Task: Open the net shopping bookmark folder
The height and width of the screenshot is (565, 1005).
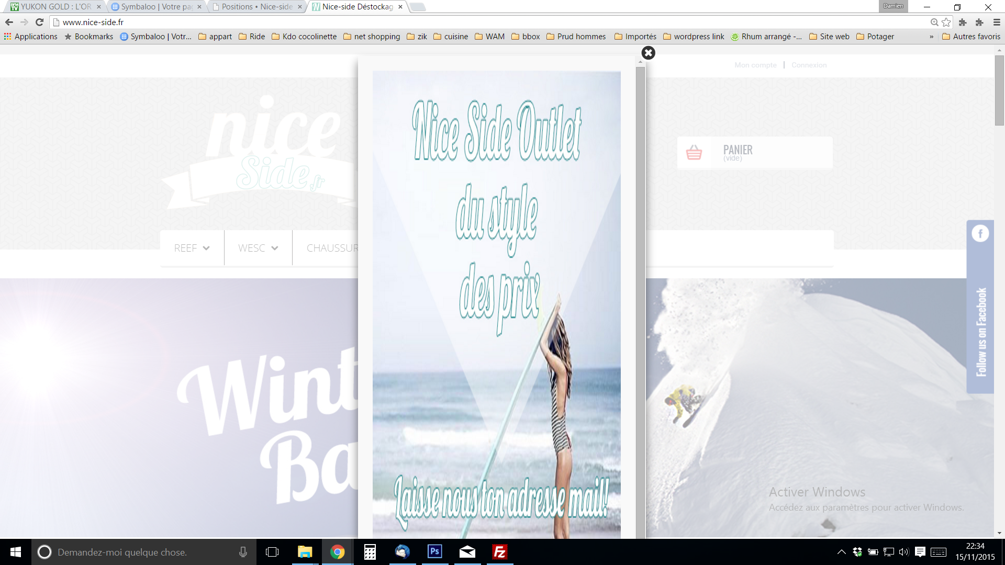Action: coord(372,37)
